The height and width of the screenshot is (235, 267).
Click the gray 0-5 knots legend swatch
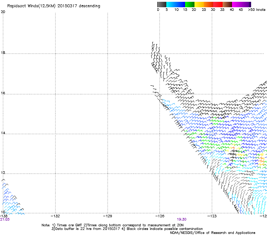(162, 4)
